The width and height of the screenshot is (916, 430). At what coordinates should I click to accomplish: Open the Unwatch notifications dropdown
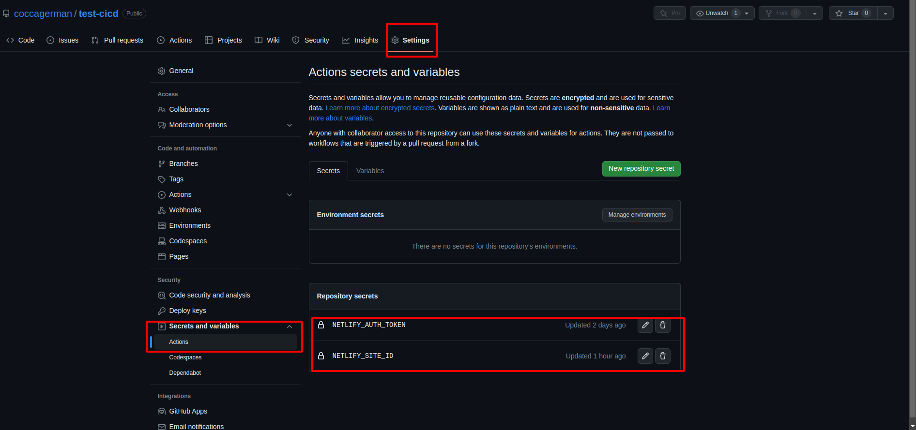747,14
